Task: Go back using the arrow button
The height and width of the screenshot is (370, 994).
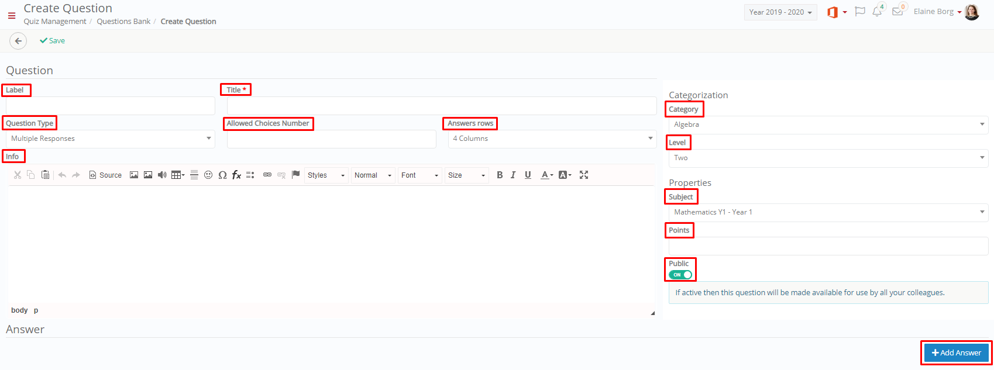Action: point(18,41)
